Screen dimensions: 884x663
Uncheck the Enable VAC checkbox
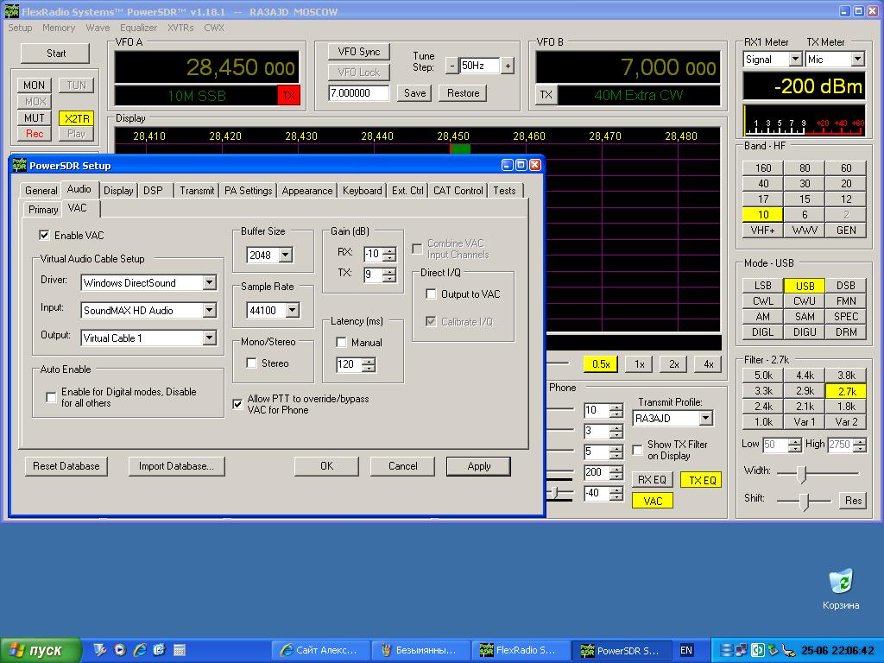[x=44, y=235]
